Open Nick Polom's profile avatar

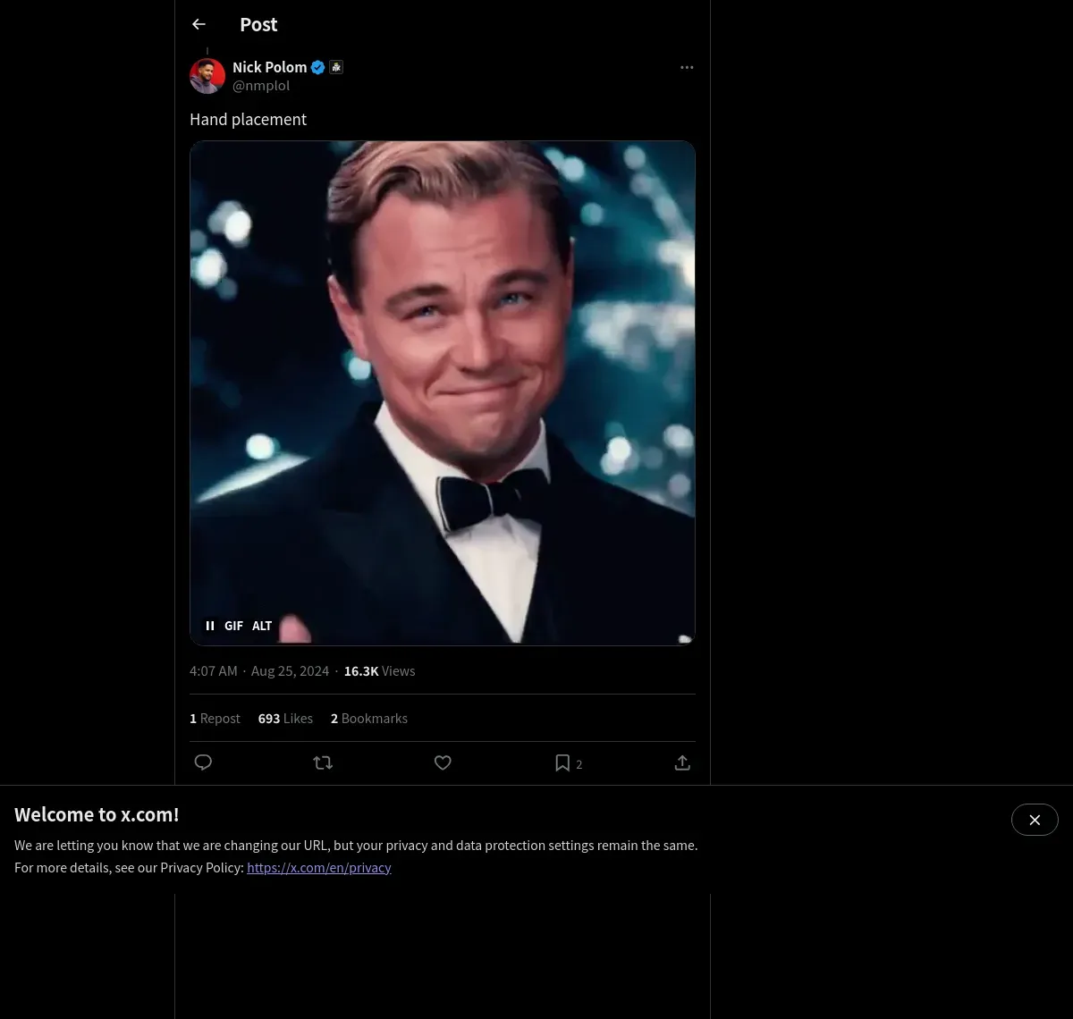207,76
